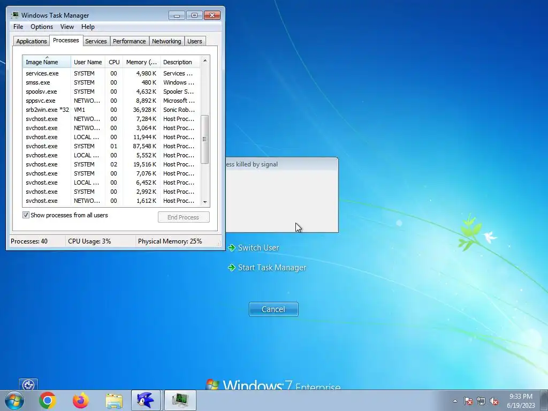Sort by User Name column header
This screenshot has width=548, height=411.
tap(88, 62)
